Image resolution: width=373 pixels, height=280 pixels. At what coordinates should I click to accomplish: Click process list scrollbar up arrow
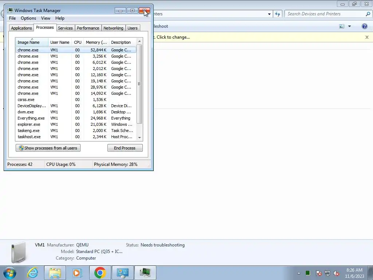coord(140,41)
